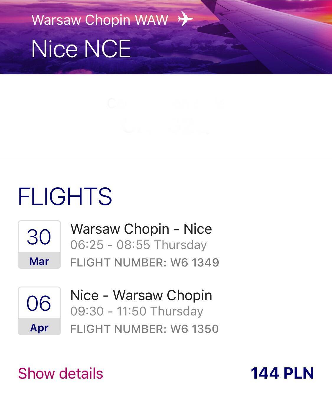
Task: Tap the Mar month label
Action: click(x=39, y=261)
